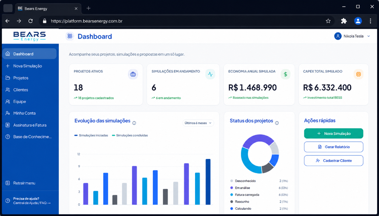Screen dimensions: 379x216
Task: Close the Bears Energy tab
Action: (76, 9)
